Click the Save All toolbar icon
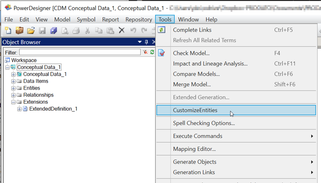This screenshot has height=183, width=321. pos(54,31)
